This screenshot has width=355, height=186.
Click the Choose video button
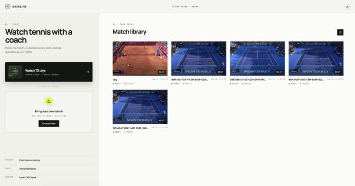(x=49, y=123)
